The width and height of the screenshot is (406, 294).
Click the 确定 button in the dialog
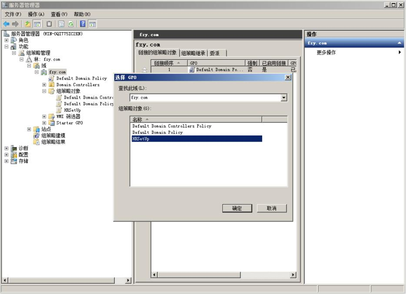pos(237,208)
